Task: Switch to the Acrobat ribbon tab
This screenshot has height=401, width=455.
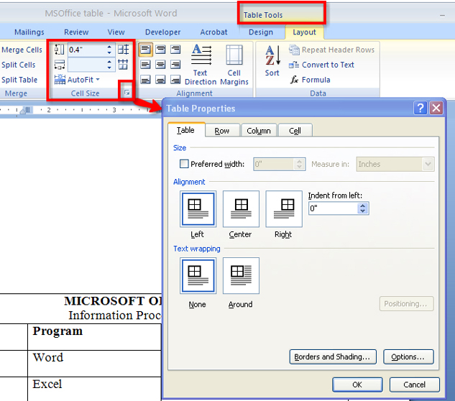Action: pyautogui.click(x=214, y=32)
